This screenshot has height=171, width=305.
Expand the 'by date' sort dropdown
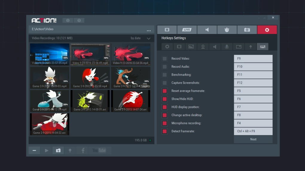tap(149, 38)
